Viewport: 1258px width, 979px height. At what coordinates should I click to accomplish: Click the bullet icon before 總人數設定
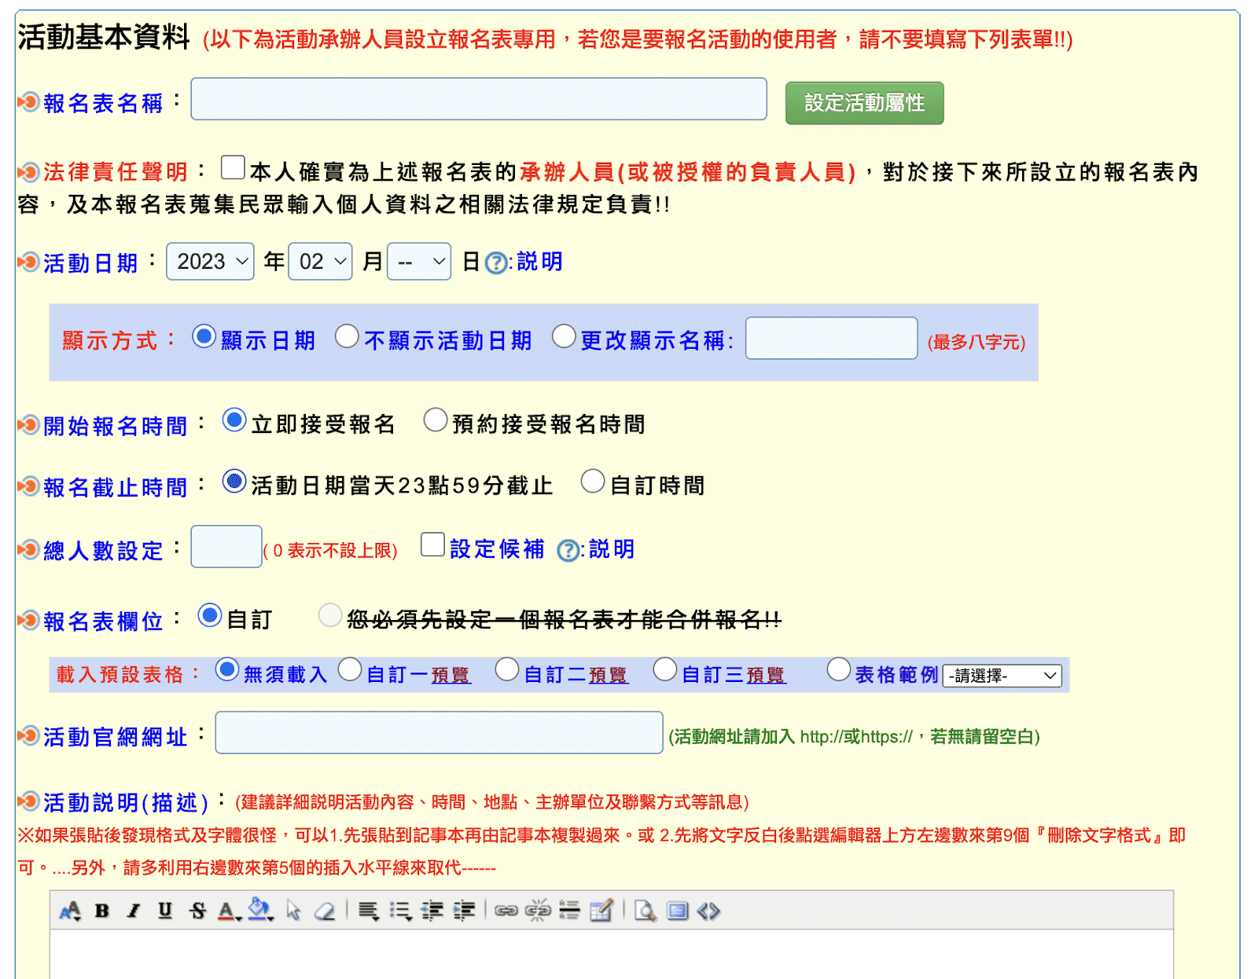[29, 550]
